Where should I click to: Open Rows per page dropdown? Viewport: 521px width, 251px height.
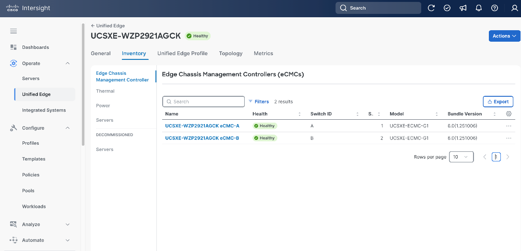461,157
